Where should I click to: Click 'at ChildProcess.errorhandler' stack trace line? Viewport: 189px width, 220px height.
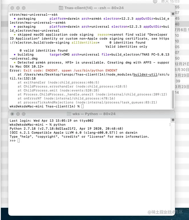[72, 86]
